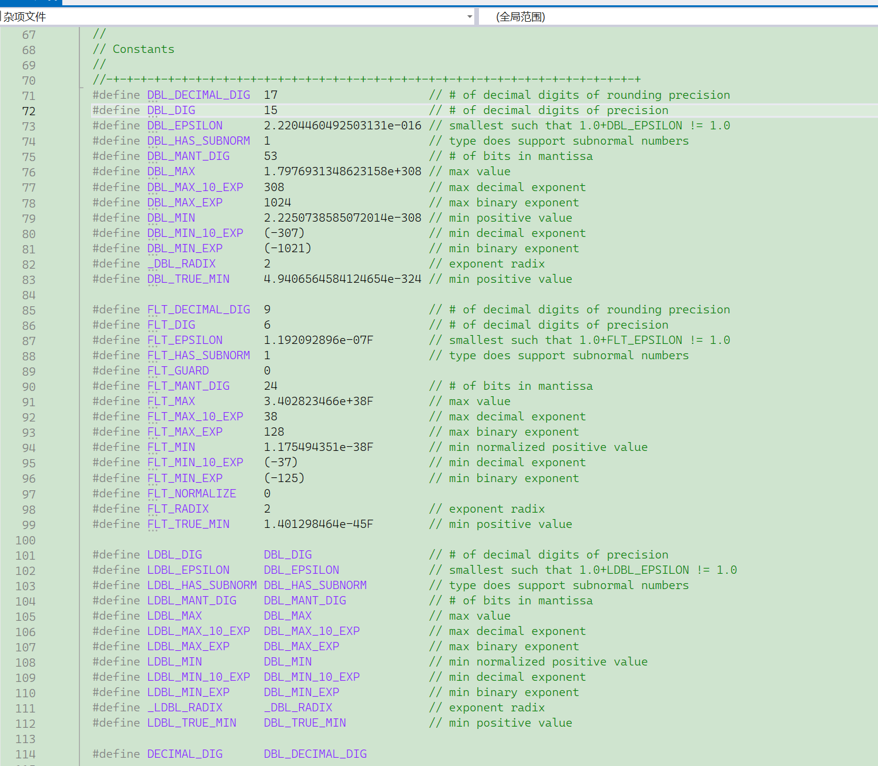Viewport: 878px width, 766px height.
Task: Click value 1.7976931348623158e+308
Action: (343, 171)
